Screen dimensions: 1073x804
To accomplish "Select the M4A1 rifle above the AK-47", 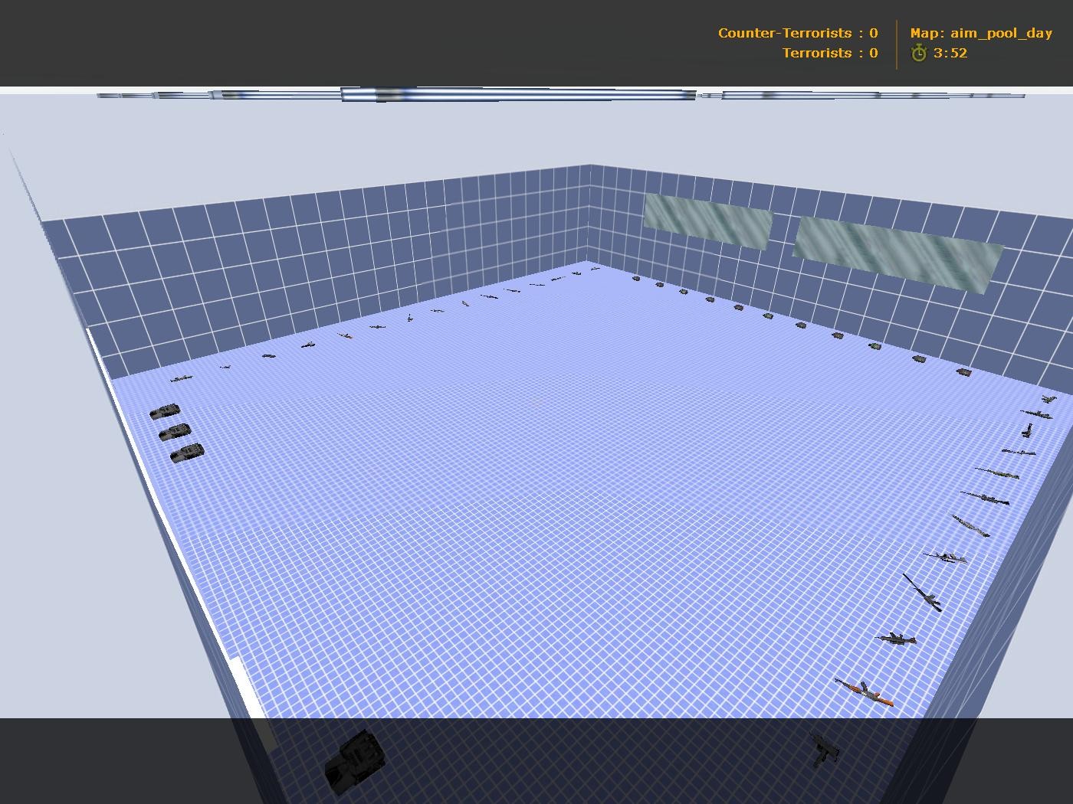I will (897, 639).
